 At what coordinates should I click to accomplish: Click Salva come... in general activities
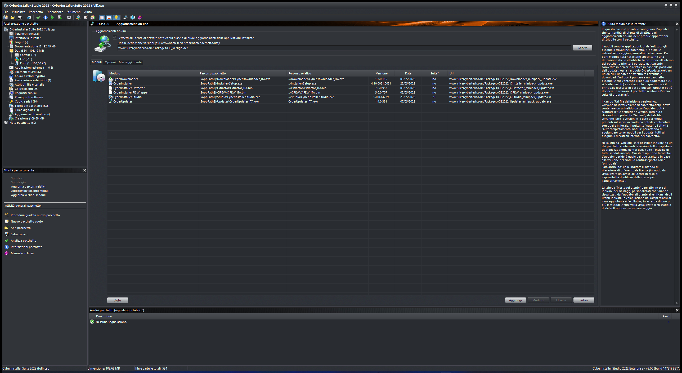(x=19, y=234)
